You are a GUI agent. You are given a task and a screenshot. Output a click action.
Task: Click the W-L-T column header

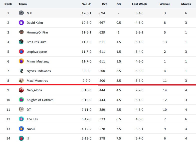(86, 4)
